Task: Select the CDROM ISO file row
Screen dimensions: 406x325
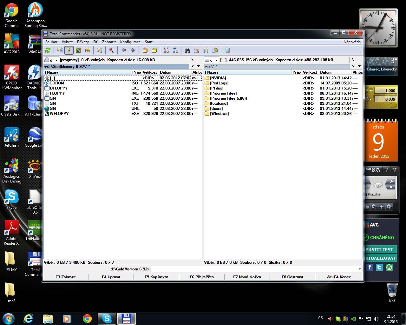Action: tap(123, 83)
